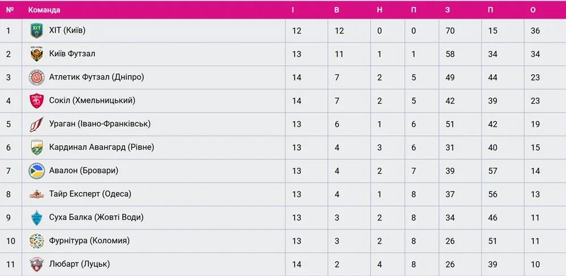Open the Київ Футзал team name link
Viewport: 566px width, 276px height.
pos(72,54)
